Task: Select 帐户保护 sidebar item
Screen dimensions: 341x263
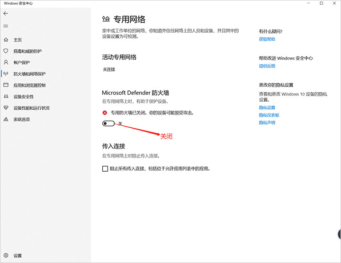Action: click(21, 62)
